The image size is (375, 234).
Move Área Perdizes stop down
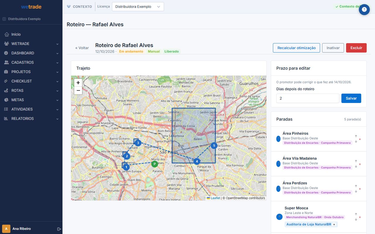356,191
